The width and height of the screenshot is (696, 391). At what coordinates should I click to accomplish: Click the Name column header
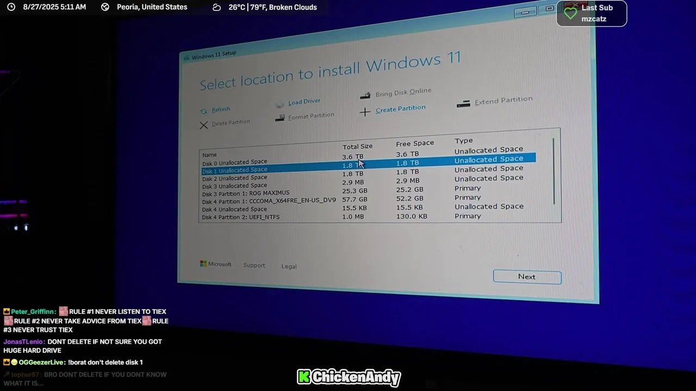[x=209, y=155]
